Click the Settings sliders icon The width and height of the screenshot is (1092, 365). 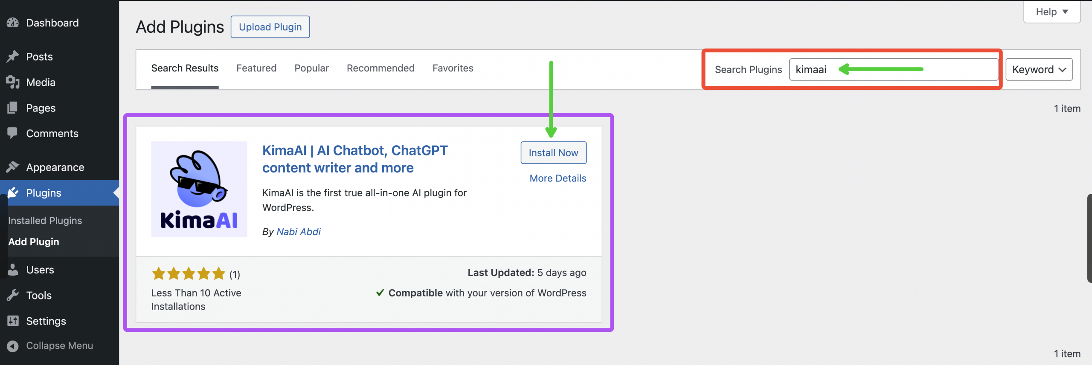tap(13, 321)
